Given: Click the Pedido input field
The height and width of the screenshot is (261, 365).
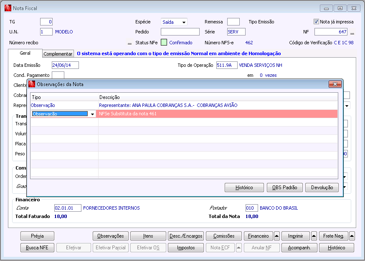Looking at the screenshot, I should tap(180, 32).
